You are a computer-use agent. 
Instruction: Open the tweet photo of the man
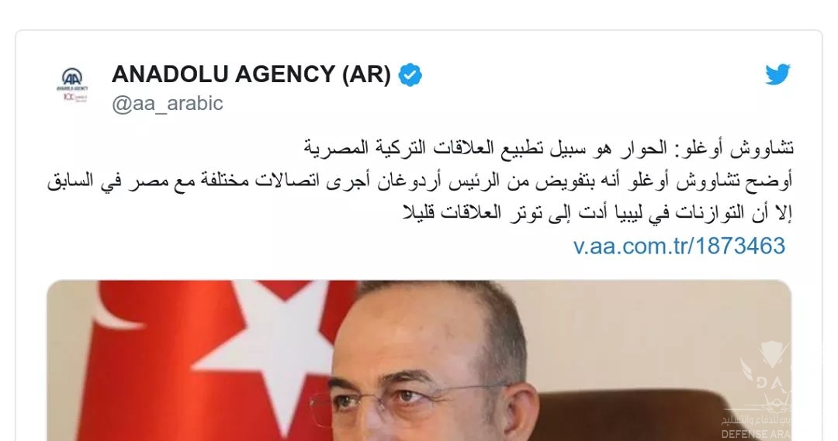click(419, 360)
